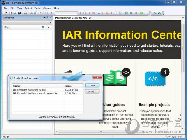This screenshot has height=140, width=187.
Task: Click the Open file toolbar icon
Action: click(11, 13)
